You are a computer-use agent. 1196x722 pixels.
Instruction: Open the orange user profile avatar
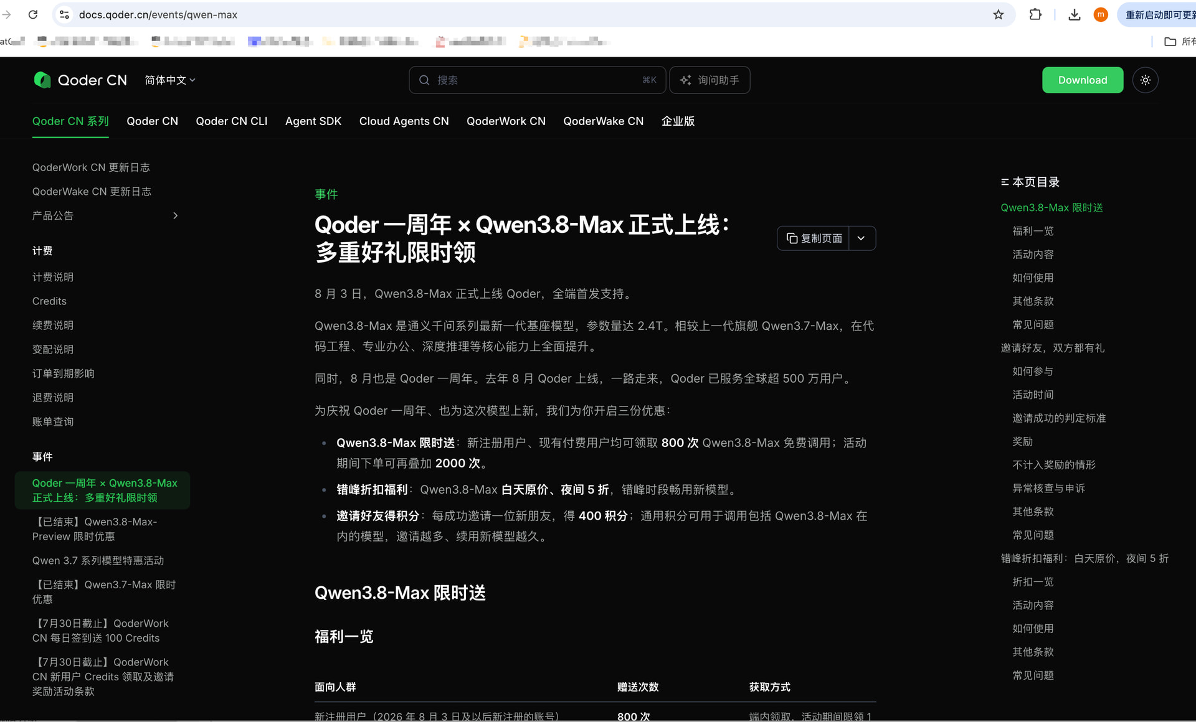point(1101,14)
